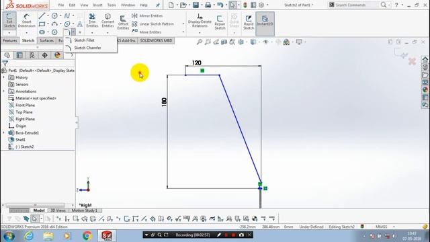Open the Linear Sketch Pattern dropdown arrow

pyautogui.click(x=183, y=24)
